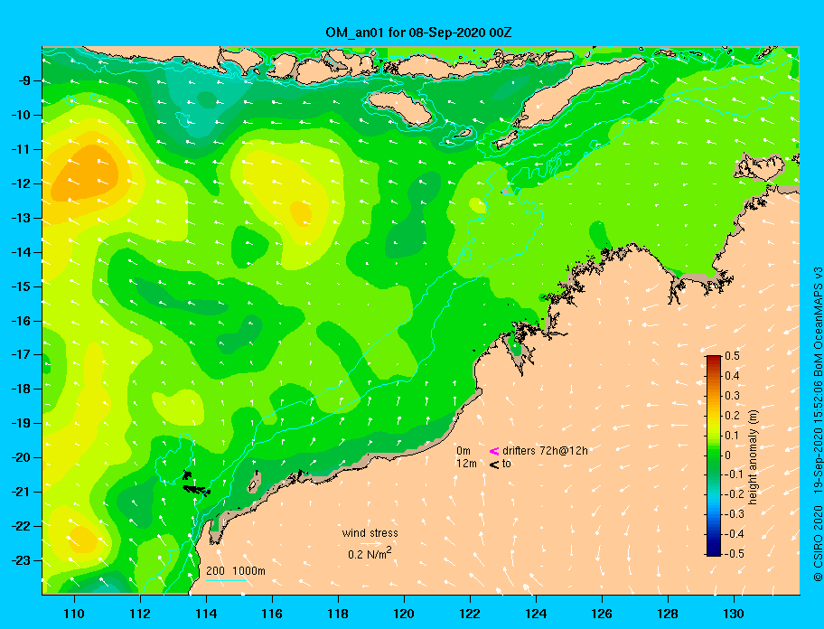
Task: Click latitude axis label -10
Action: tap(21, 115)
